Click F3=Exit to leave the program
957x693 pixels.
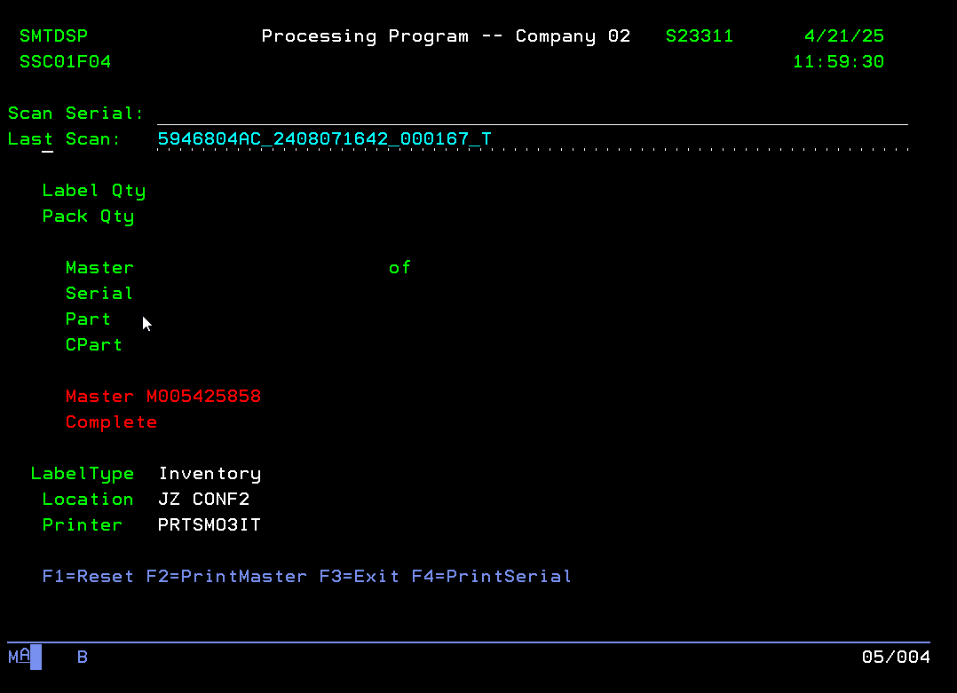(x=359, y=577)
